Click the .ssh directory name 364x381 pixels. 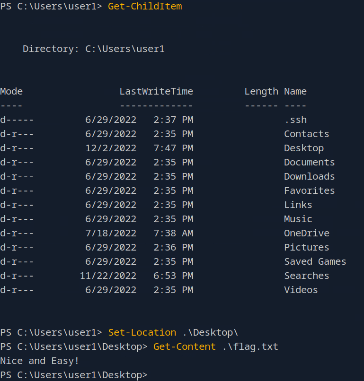295,120
